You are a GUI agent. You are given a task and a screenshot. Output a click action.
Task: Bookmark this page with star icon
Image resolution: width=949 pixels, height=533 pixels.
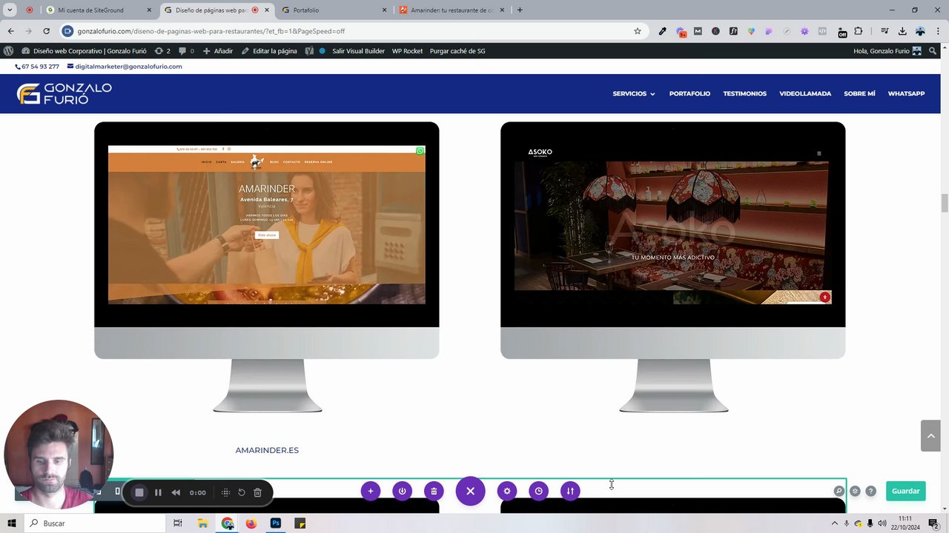(x=637, y=31)
